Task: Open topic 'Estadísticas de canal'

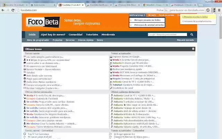Action: [123, 88]
